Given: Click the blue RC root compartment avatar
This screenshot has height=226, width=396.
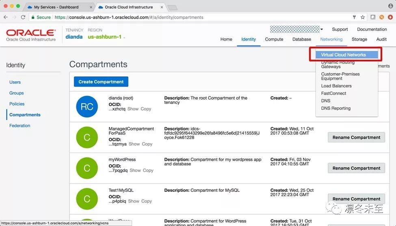Looking at the screenshot, I should coord(87,106).
